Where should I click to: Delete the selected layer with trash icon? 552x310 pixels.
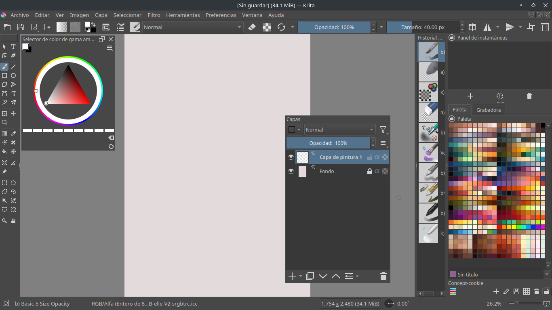[383, 276]
